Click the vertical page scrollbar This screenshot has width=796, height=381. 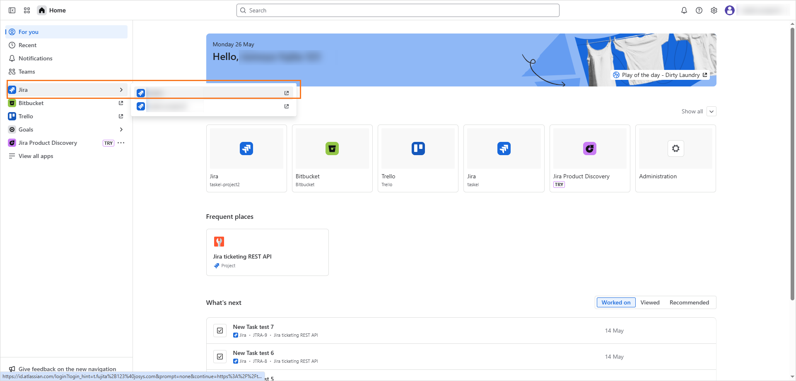[x=792, y=163]
